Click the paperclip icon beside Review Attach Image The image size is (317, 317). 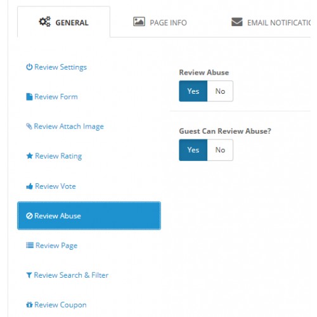29,126
